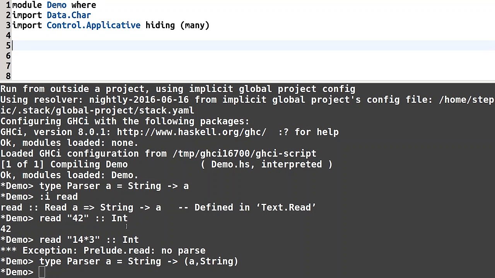Open the haskell.org/ghc URL in terminal

point(191,132)
